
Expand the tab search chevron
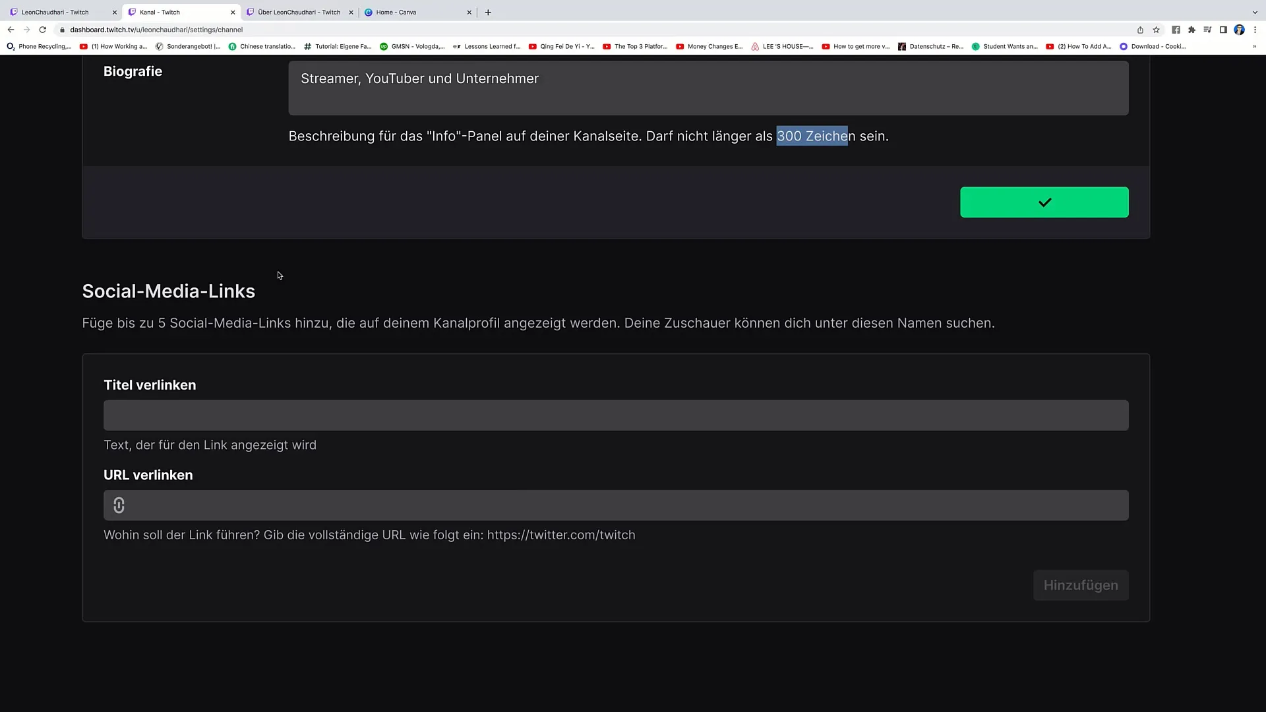(x=1255, y=12)
